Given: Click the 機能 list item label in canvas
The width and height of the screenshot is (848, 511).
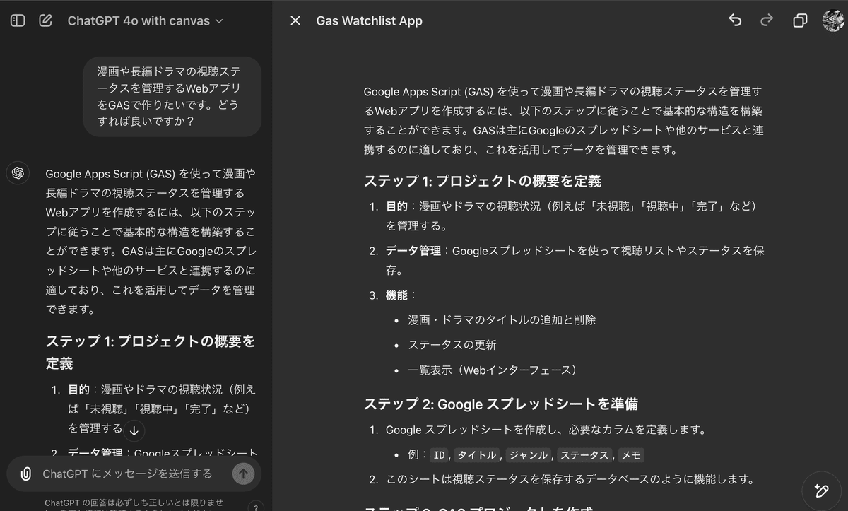Looking at the screenshot, I should click(x=396, y=295).
